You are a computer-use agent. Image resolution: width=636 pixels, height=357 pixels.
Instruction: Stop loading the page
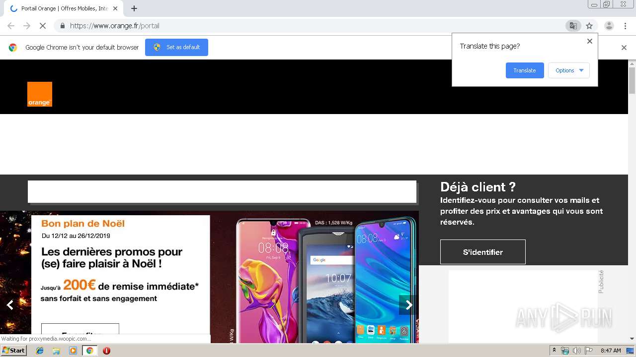43,26
